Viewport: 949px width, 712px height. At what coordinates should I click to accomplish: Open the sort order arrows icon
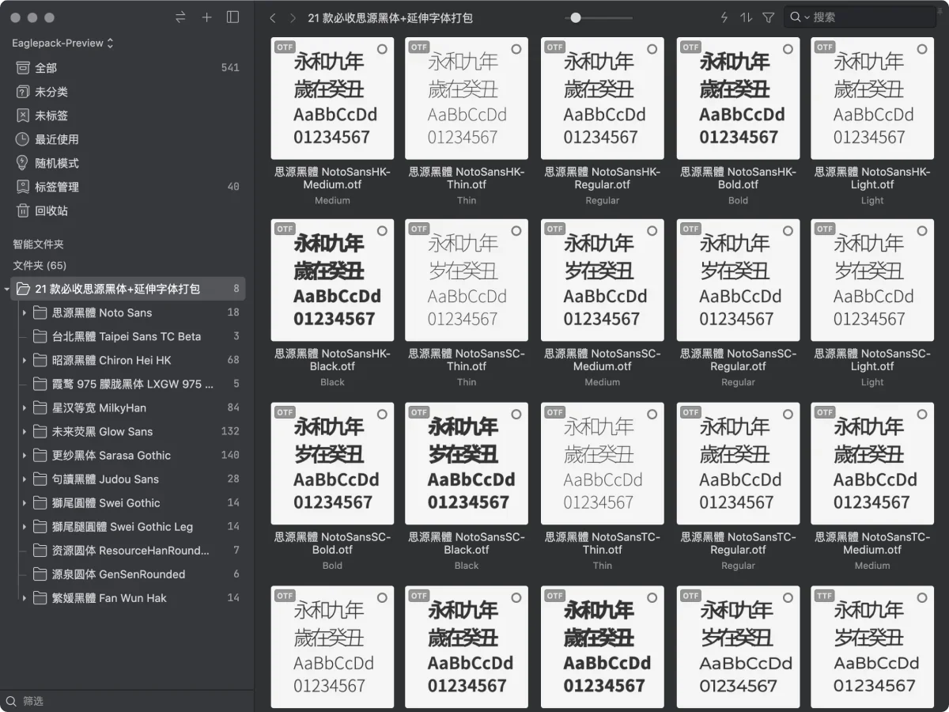click(746, 17)
